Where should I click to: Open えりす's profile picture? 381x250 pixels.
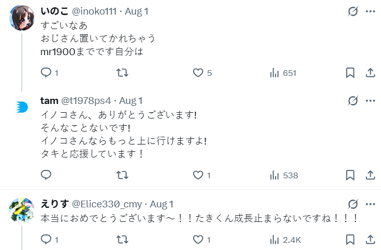pyautogui.click(x=21, y=210)
